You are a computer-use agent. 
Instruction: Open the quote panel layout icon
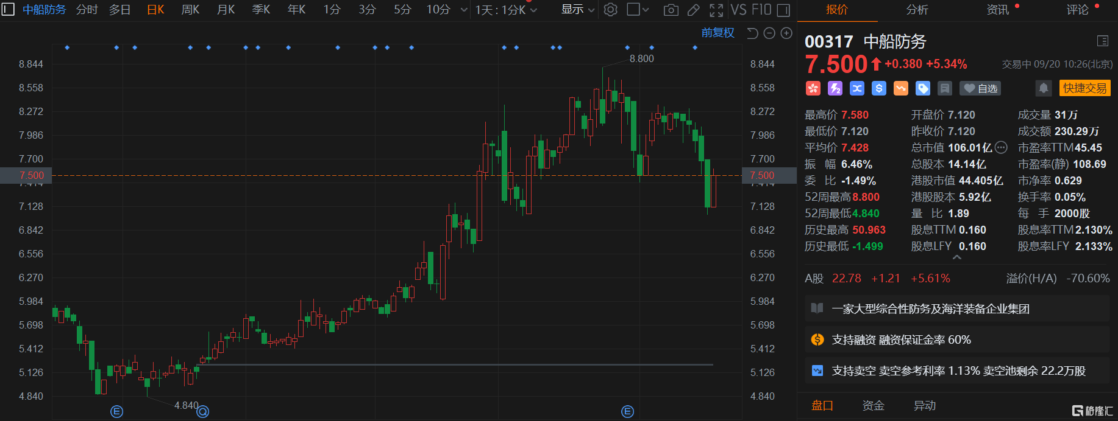pos(1103,41)
